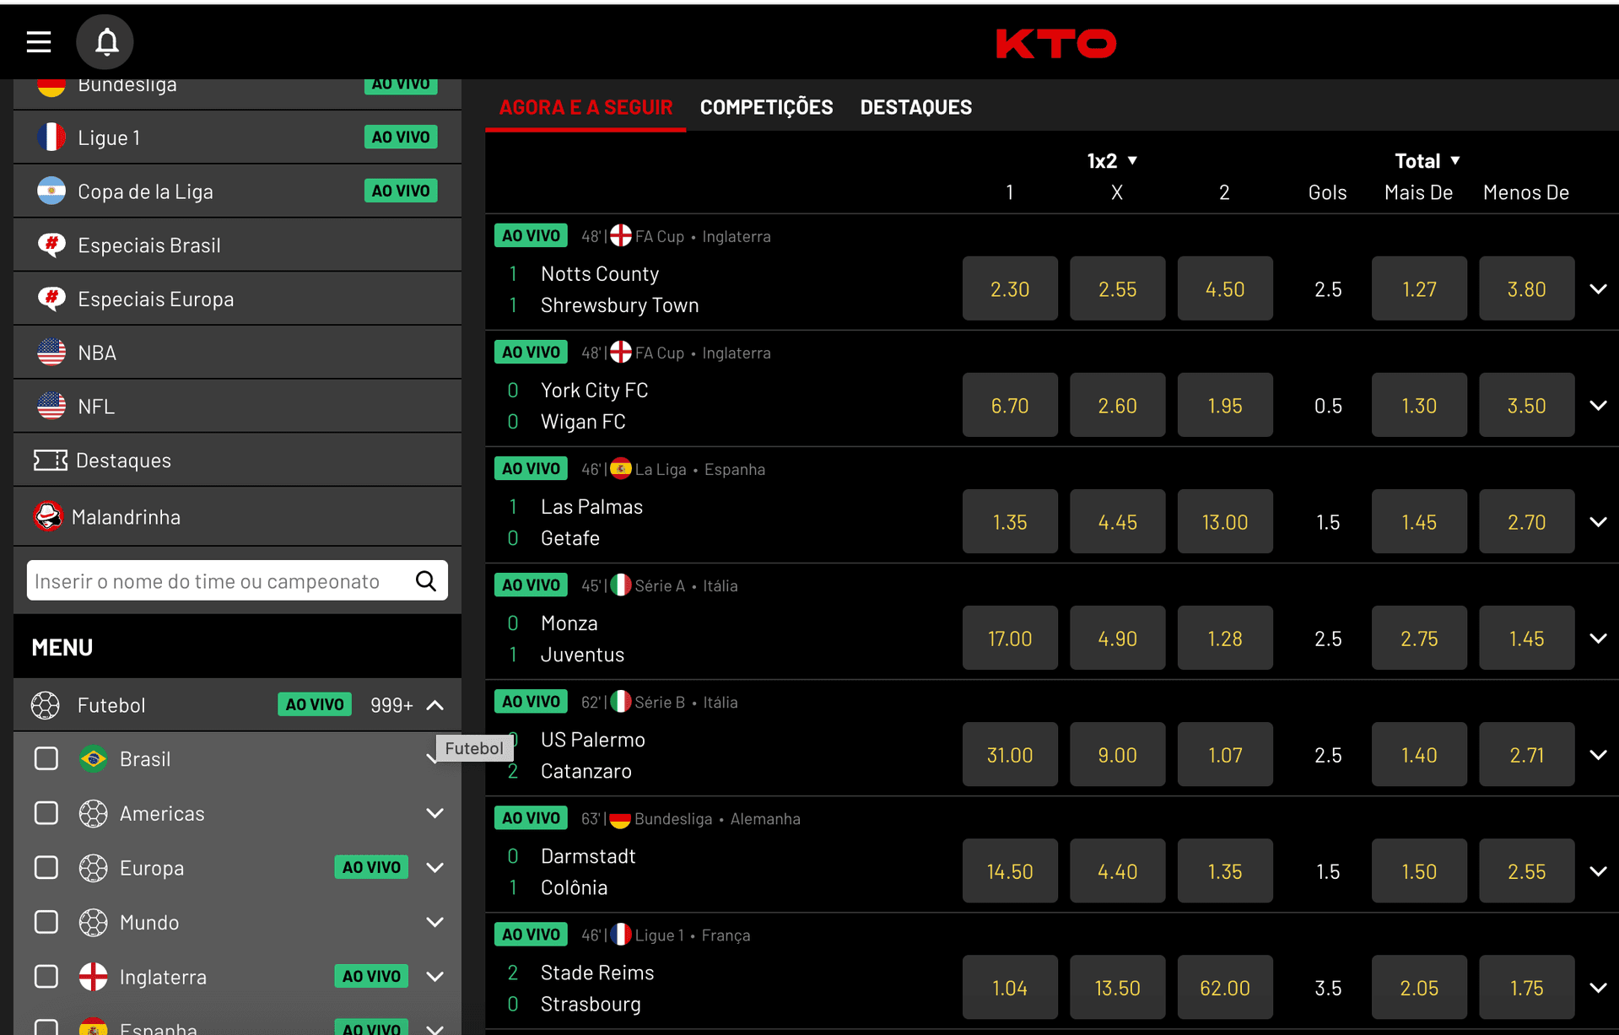Open Especiais Brasil from sidebar
1619x1035 pixels.
tap(237, 245)
